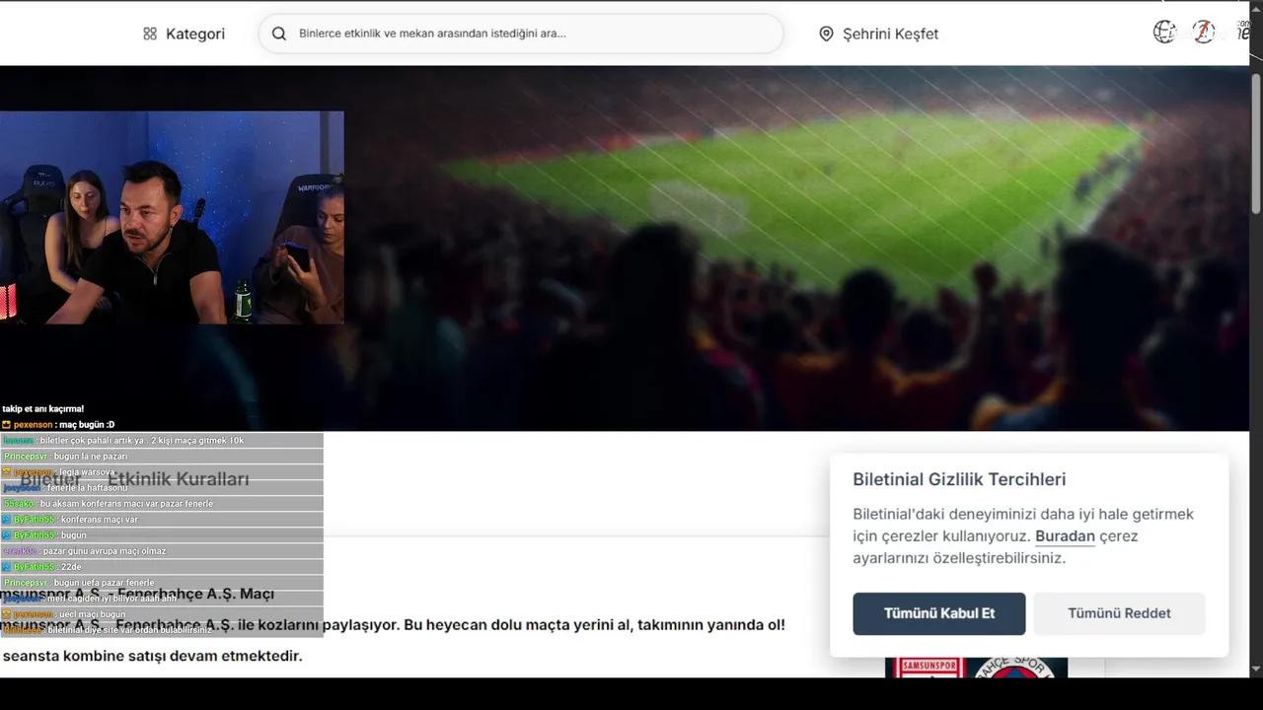This screenshot has height=710, width=1263.
Task: Click chat message 'pazar günü avrupa maçı olmaz'
Action: pyautogui.click(x=105, y=551)
